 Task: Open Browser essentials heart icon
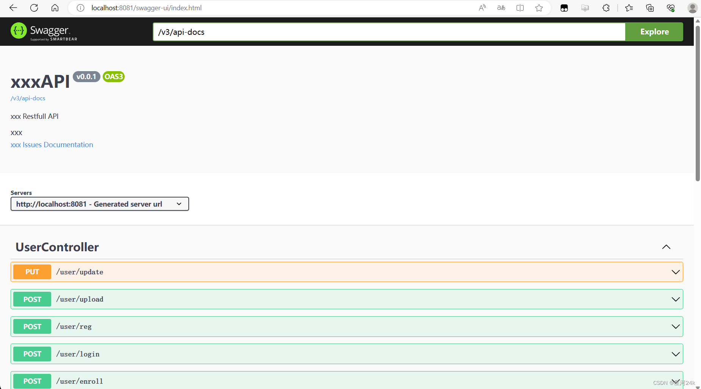pyautogui.click(x=670, y=8)
